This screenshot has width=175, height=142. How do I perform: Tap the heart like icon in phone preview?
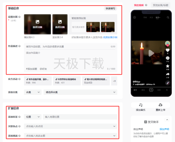pyautogui.click(x=167, y=50)
